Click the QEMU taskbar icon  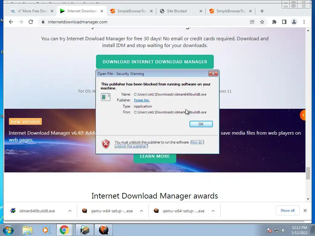coord(103,230)
